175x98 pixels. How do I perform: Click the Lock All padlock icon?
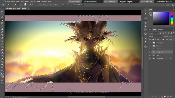coord(163,39)
